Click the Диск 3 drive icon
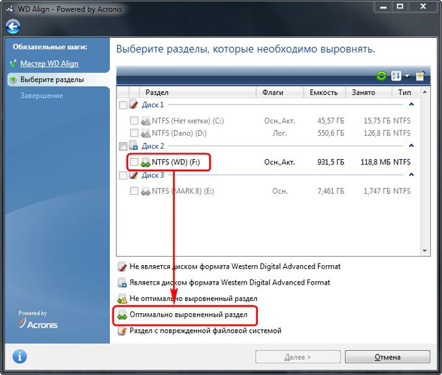 click(x=133, y=175)
